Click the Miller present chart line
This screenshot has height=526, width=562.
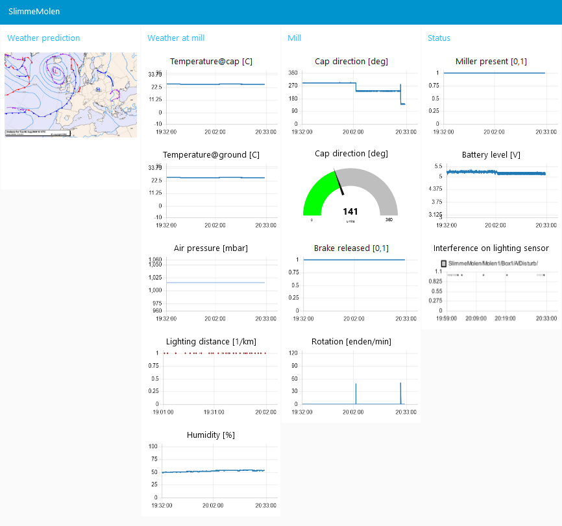point(493,73)
